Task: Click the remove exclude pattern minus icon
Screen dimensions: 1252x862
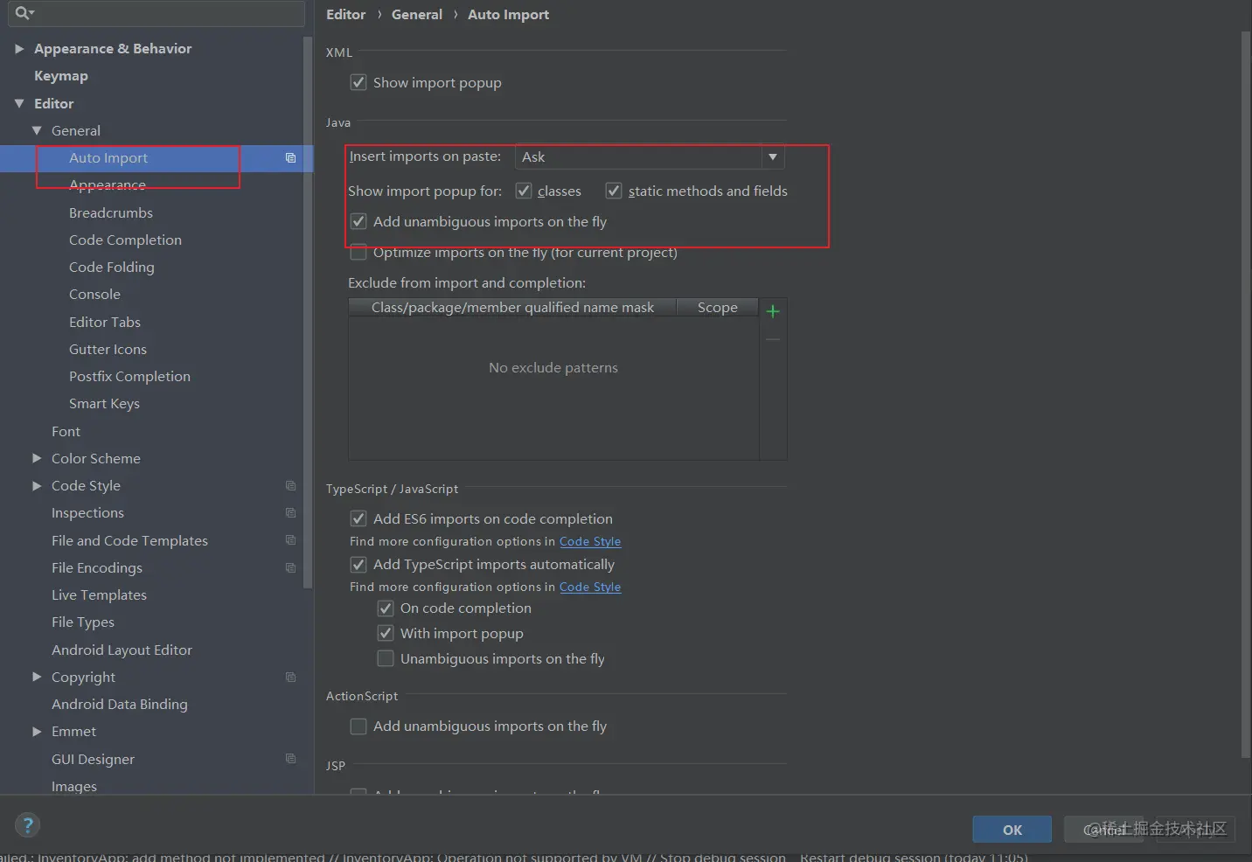Action: (773, 339)
